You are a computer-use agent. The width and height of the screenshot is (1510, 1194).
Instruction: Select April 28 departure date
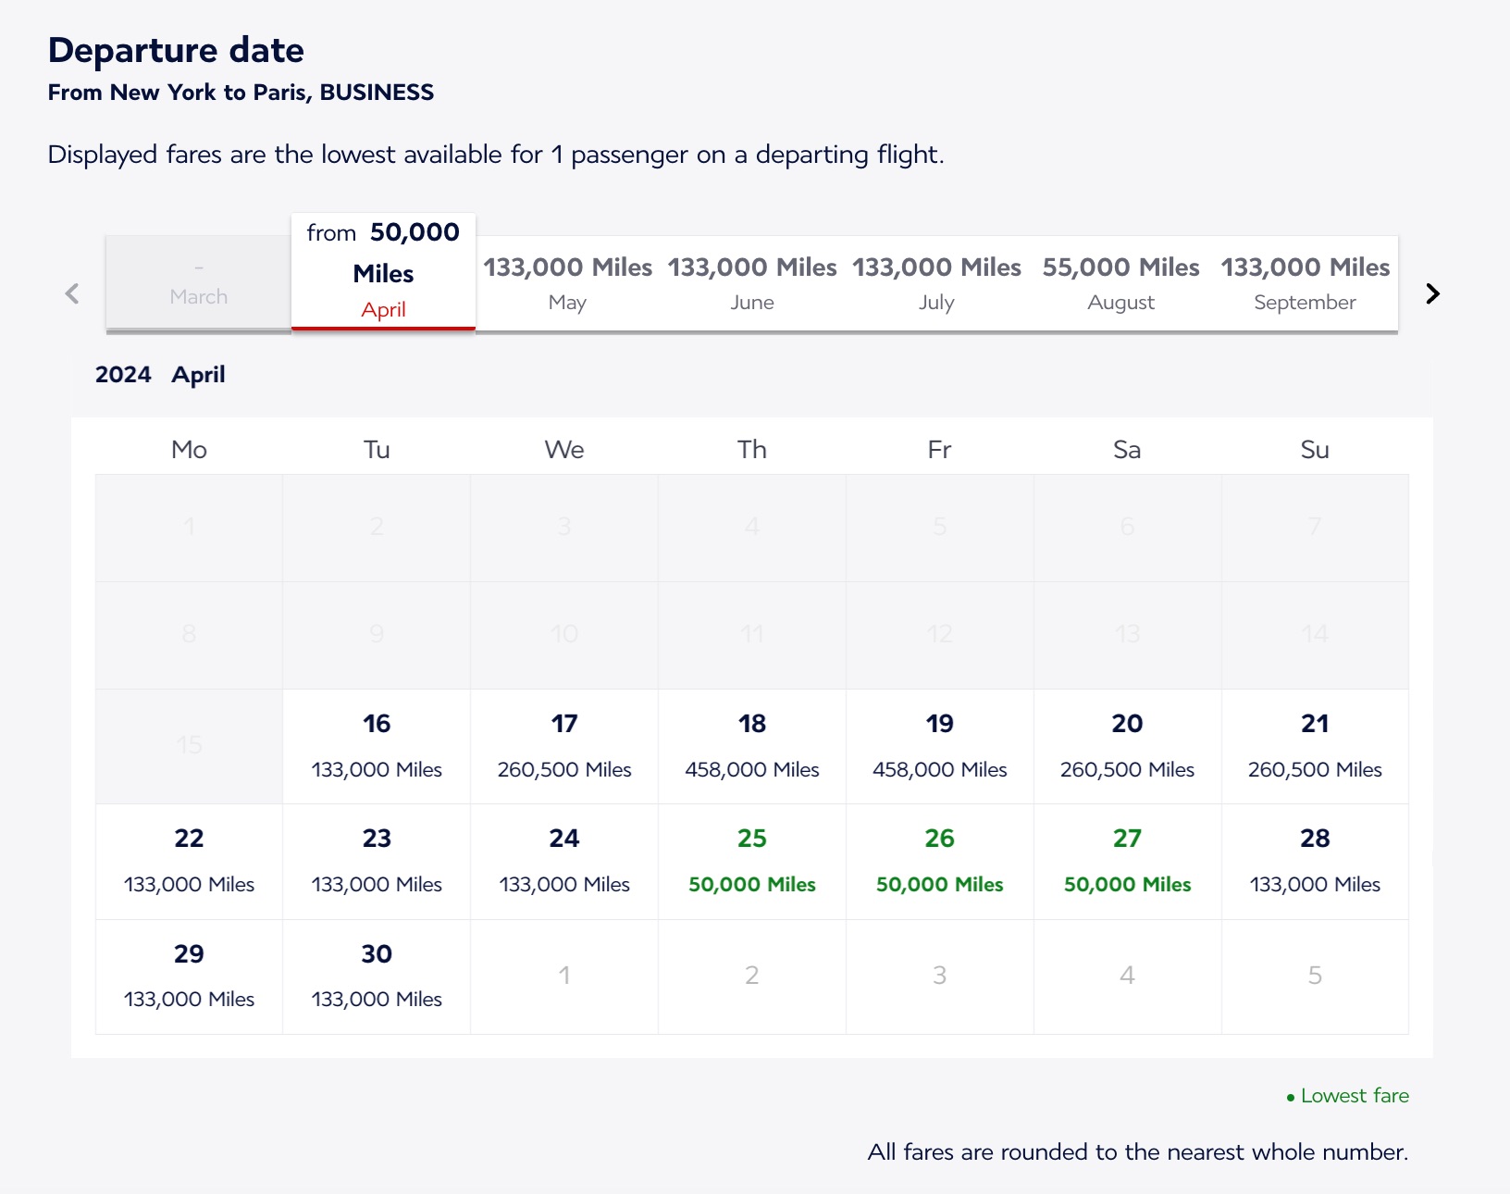coord(1315,861)
